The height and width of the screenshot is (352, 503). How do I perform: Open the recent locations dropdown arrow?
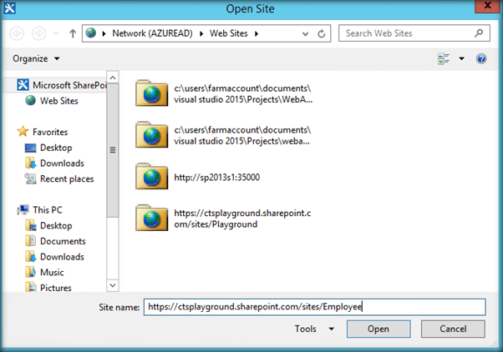point(56,33)
